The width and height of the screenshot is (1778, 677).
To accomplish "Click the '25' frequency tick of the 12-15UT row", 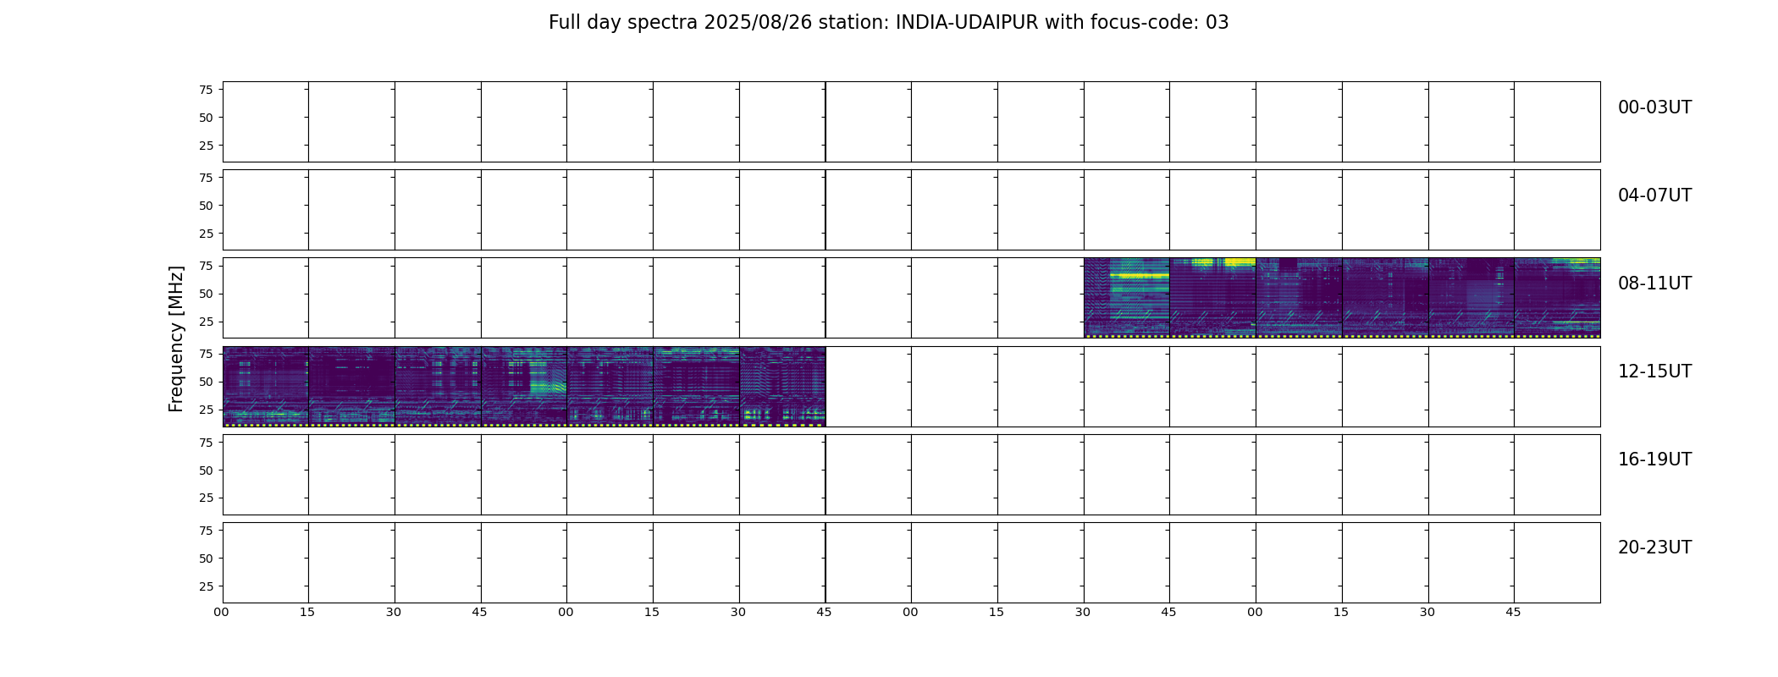I will 206,410.
